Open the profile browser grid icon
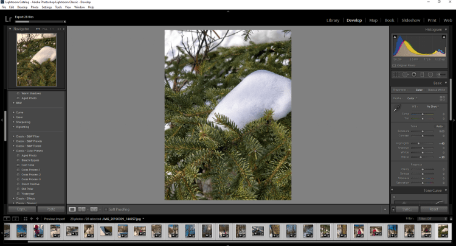 442,98
